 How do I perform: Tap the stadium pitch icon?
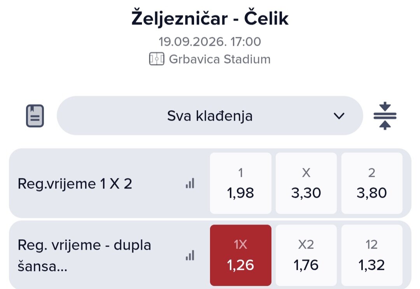coord(156,59)
